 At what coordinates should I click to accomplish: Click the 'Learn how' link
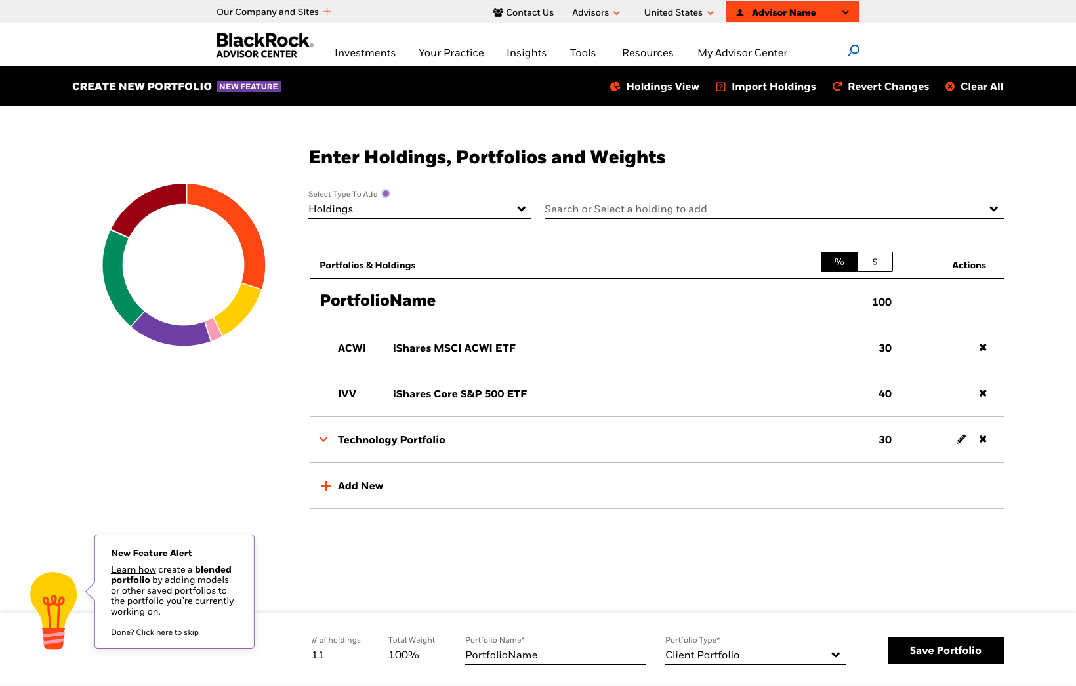[133, 569]
